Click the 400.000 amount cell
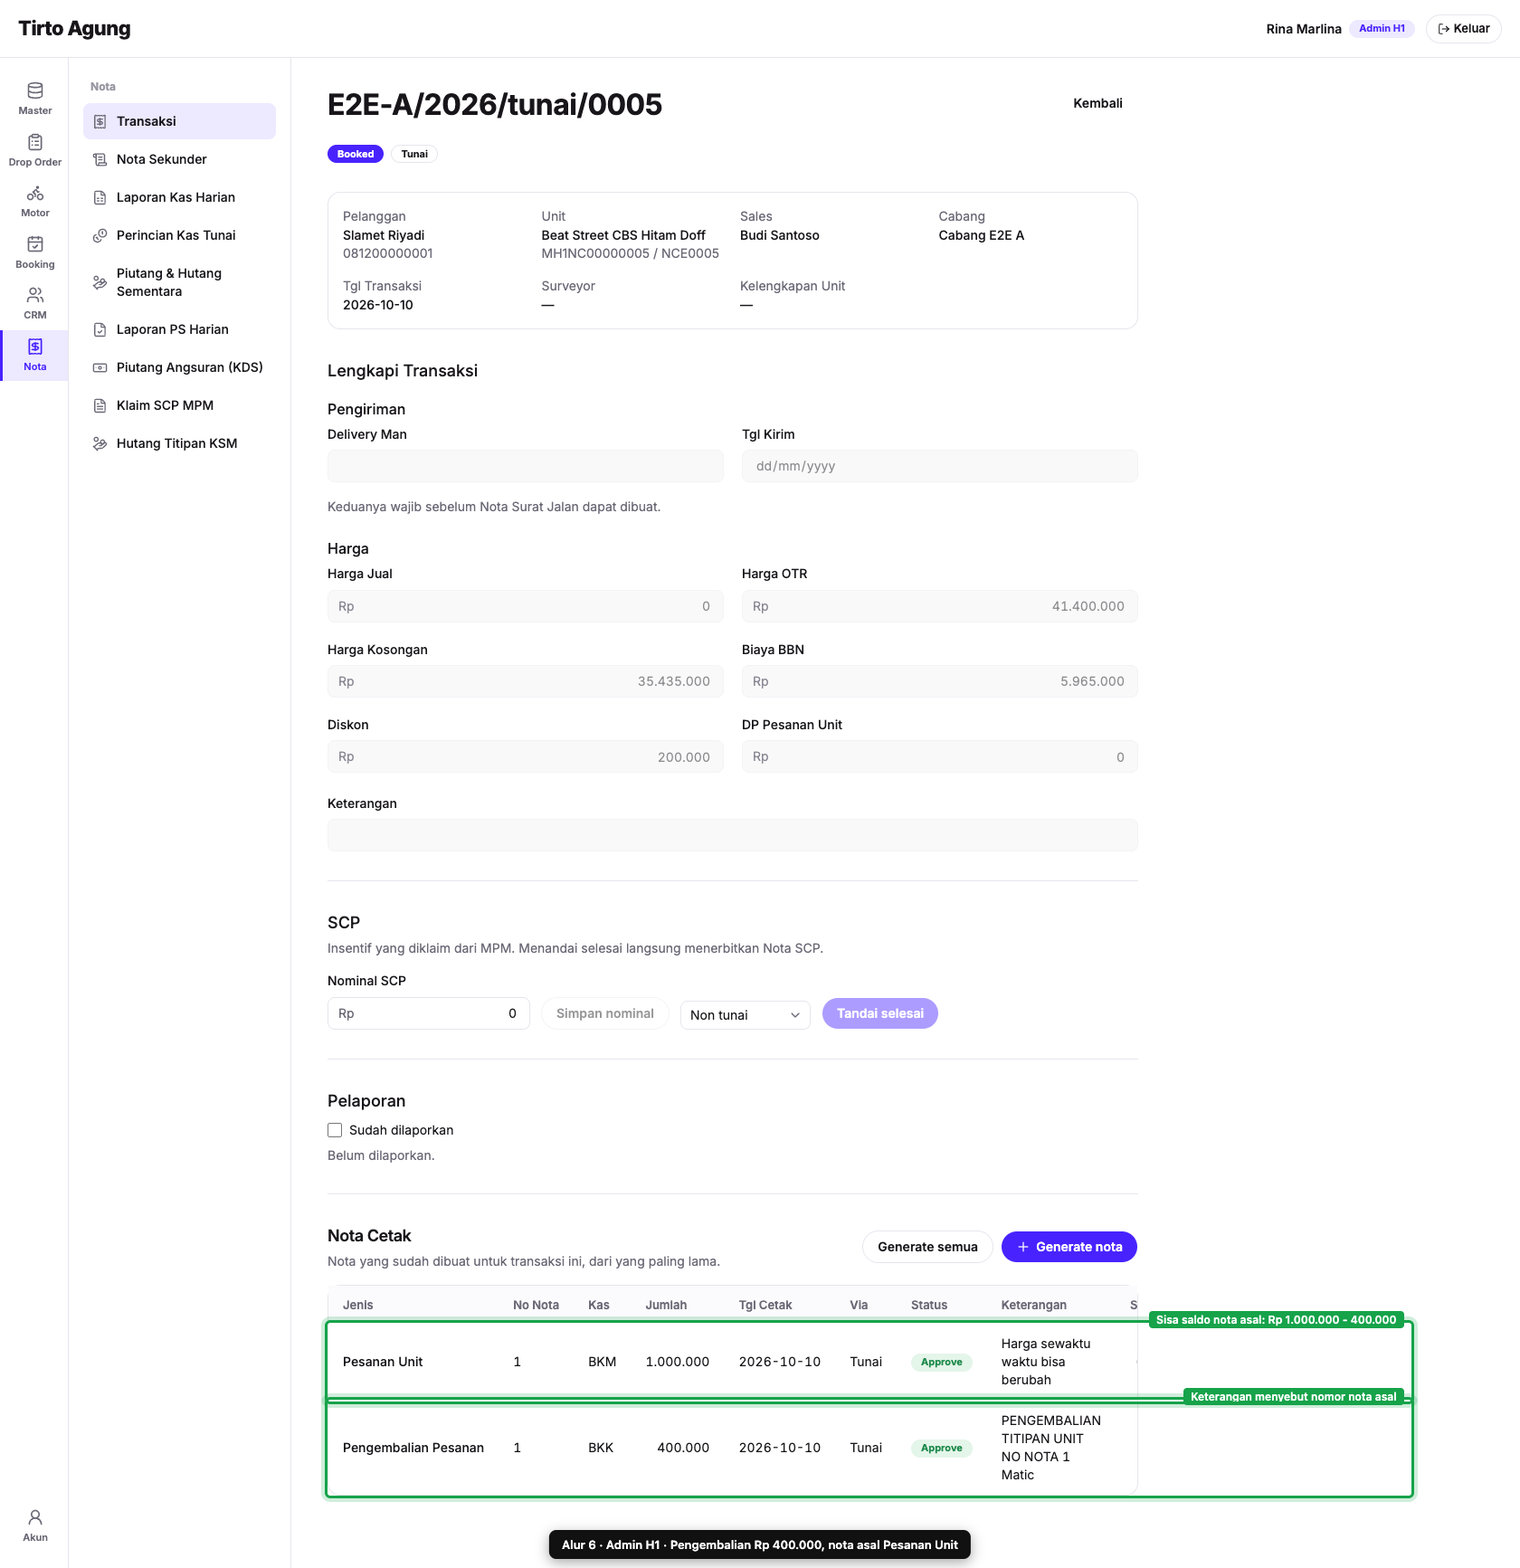 point(683,1448)
